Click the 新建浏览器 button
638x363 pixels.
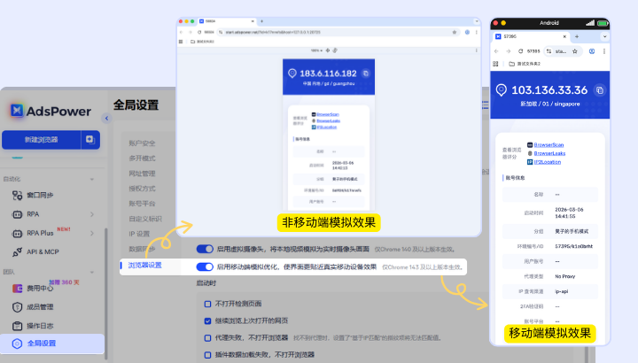tap(41, 140)
